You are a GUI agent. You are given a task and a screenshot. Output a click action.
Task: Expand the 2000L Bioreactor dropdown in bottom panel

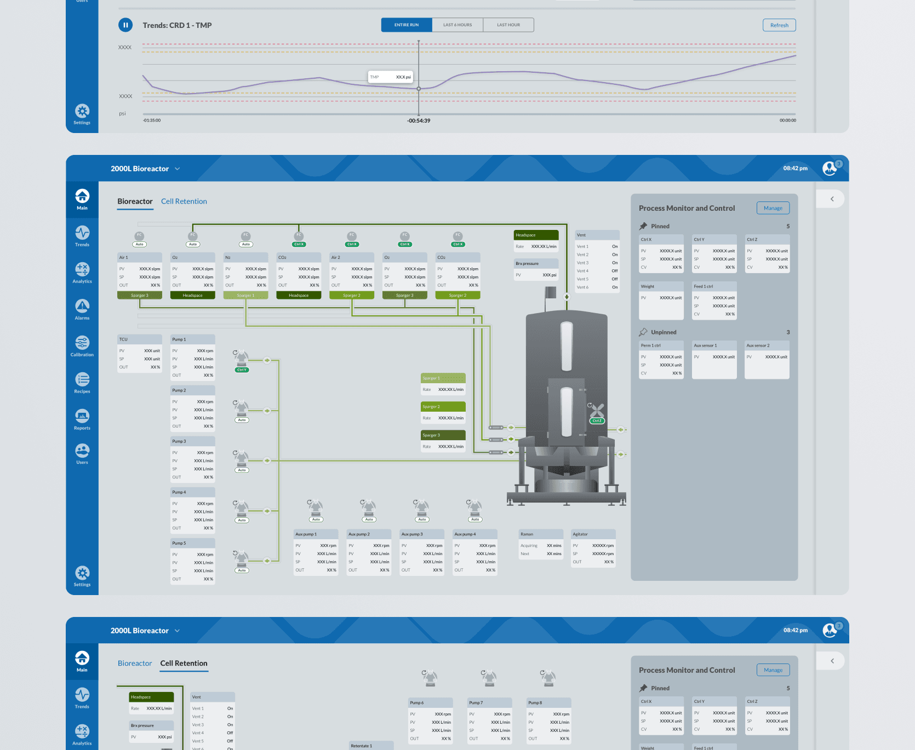click(178, 631)
